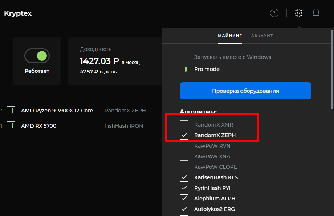Click the Доходность heading
Image resolution: width=334 pixels, height=216 pixels.
[95, 49]
